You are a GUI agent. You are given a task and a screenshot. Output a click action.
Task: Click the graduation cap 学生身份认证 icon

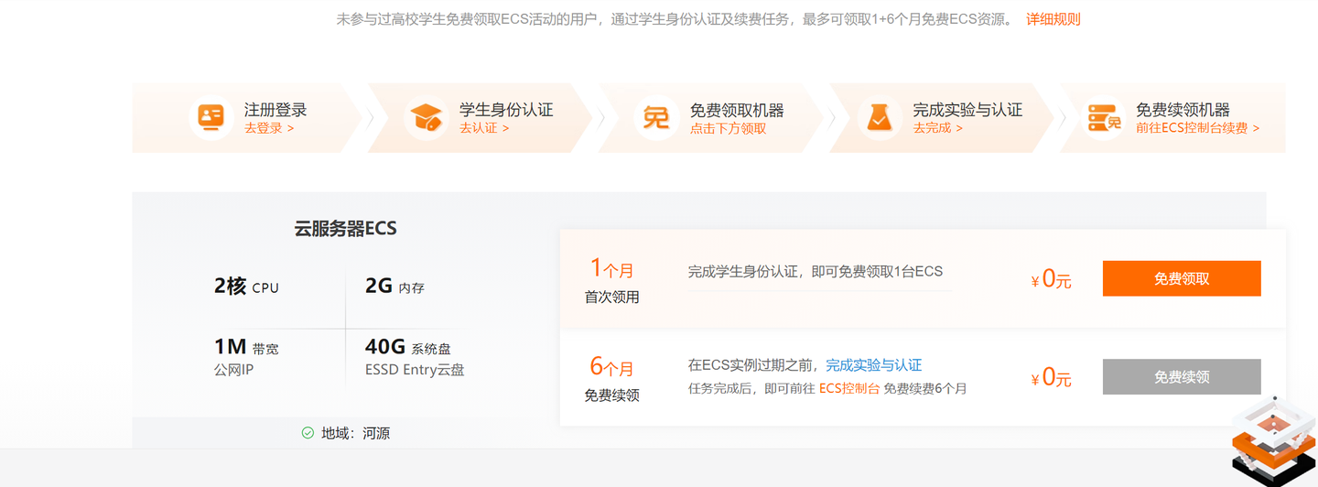(427, 118)
